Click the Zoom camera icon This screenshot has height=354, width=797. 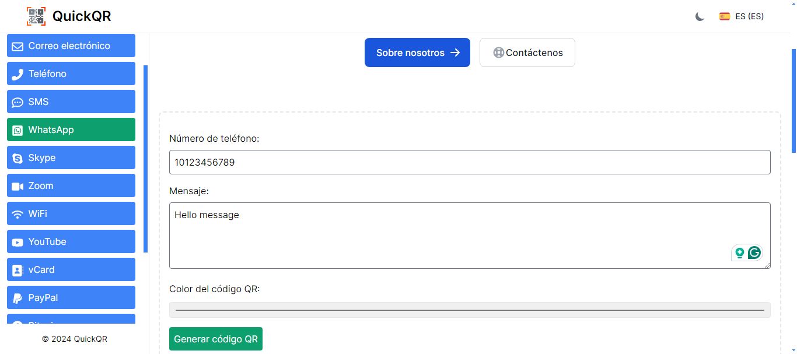[18, 186]
